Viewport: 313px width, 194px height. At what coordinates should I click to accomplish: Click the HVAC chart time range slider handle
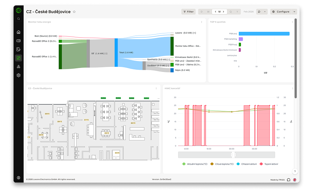pyautogui.click(x=233, y=154)
